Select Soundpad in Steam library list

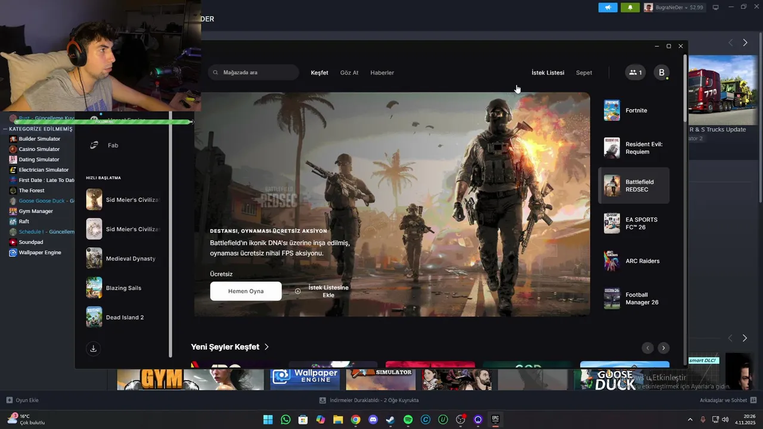pyautogui.click(x=31, y=243)
